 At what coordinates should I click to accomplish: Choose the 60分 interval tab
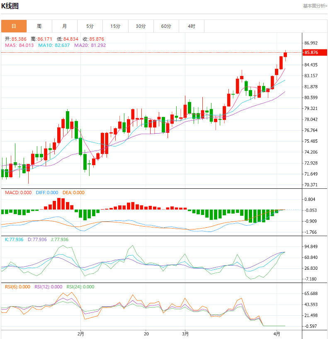(x=166, y=26)
